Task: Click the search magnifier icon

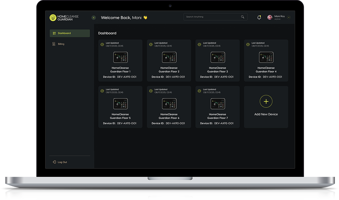Action: click(x=243, y=17)
